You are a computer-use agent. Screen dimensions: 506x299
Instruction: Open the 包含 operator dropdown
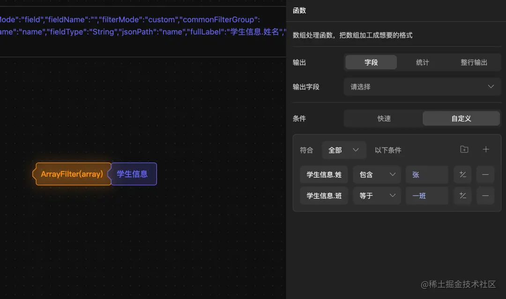point(377,174)
